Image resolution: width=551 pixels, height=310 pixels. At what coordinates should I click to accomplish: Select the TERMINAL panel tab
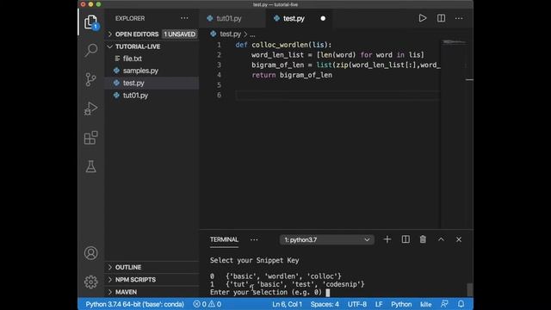pos(224,239)
